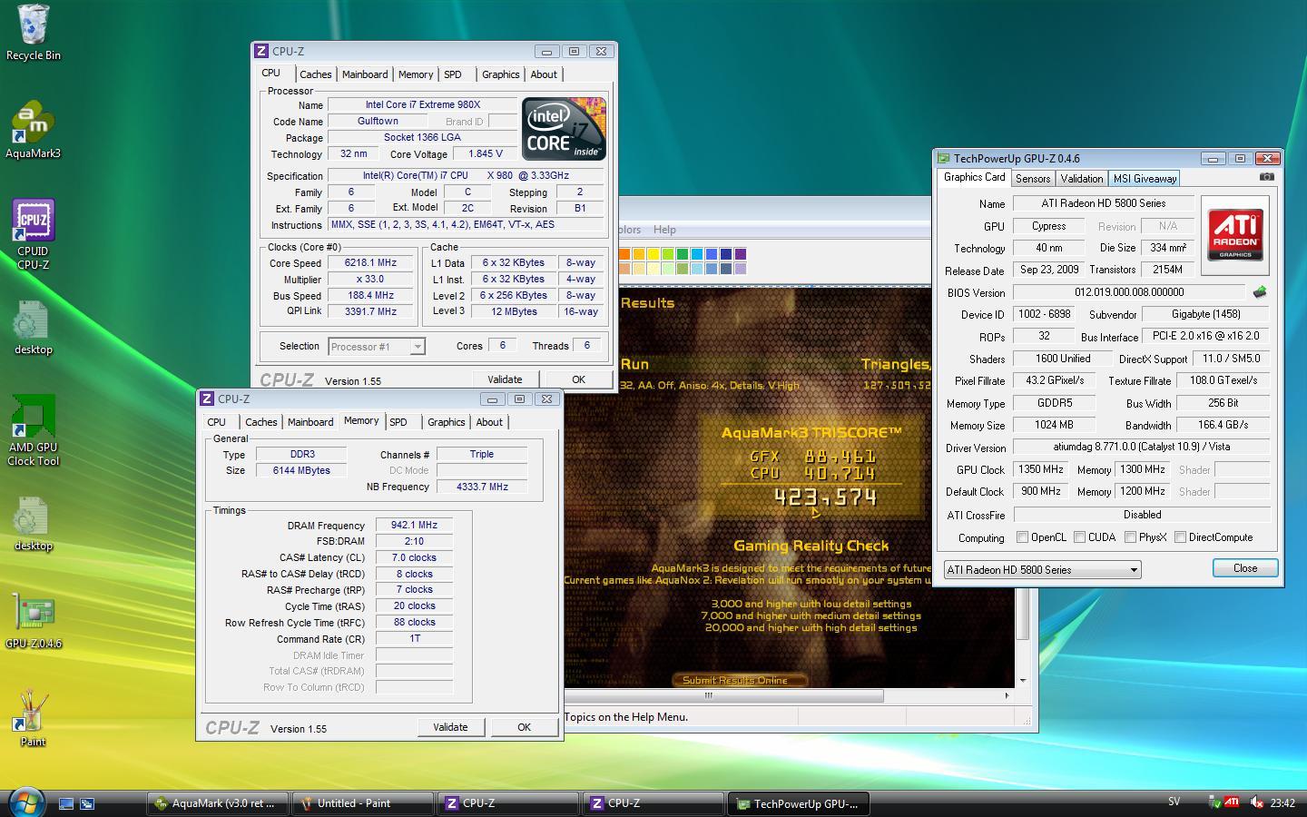Image resolution: width=1307 pixels, height=817 pixels.
Task: Switch to Untitled - Paint taskbar button
Action: tap(362, 803)
